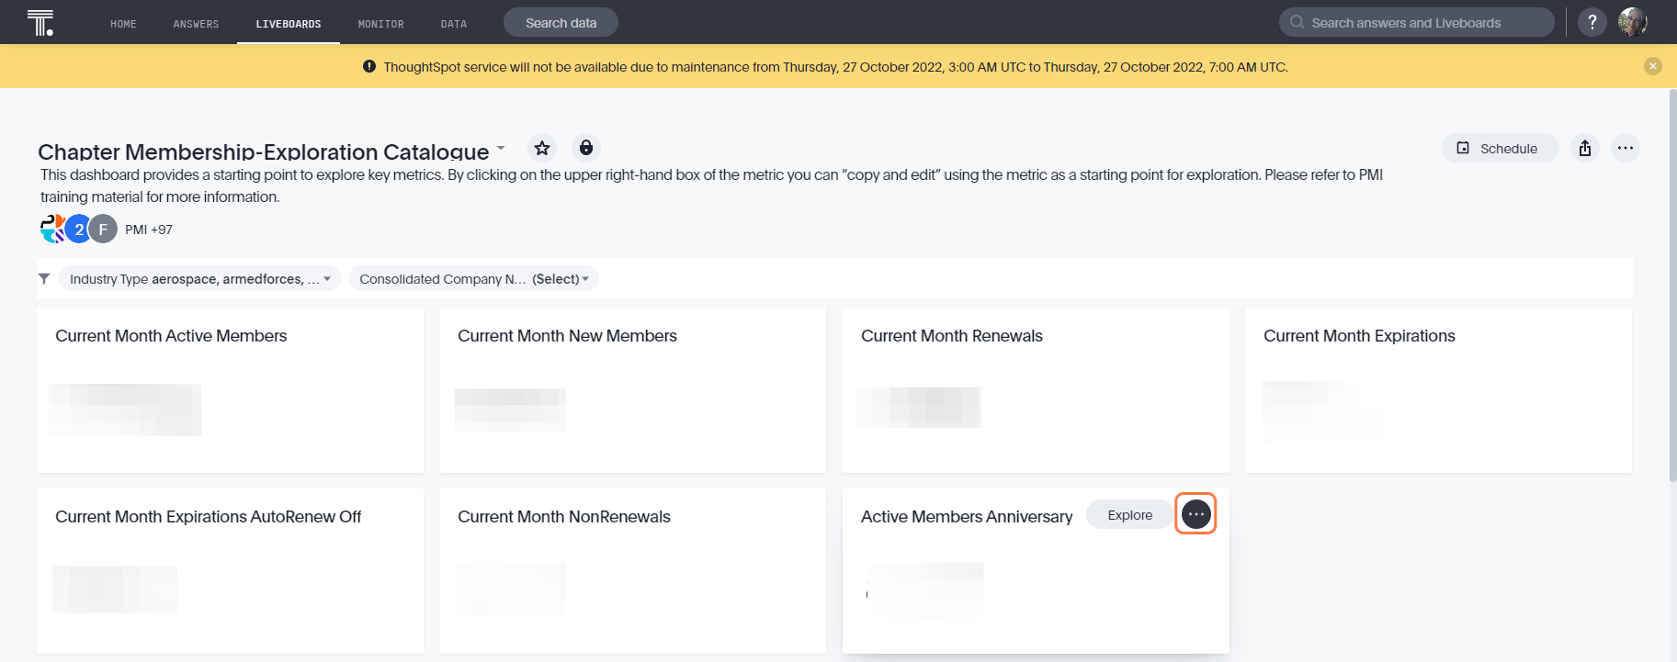This screenshot has height=662, width=1677.
Task: Open the Monitor tab
Action: [x=380, y=24]
